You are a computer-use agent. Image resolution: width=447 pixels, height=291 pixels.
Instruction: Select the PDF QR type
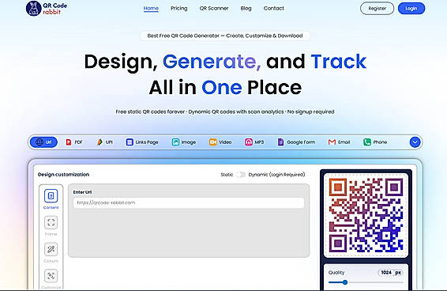[73, 142]
